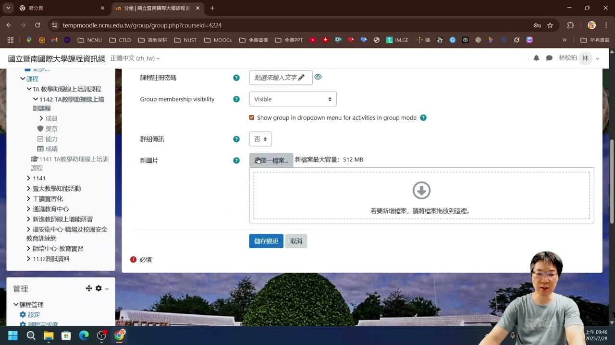Switch to 新分頁 browser tab
The height and width of the screenshot is (345, 615).
(61, 8)
